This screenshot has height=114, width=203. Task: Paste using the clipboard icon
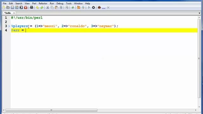56,8
